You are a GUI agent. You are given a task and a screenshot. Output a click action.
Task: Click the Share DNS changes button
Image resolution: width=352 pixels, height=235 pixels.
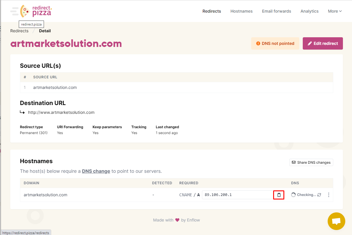pos(311,162)
